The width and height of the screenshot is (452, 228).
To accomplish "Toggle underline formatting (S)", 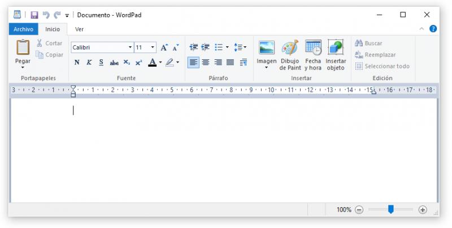I will [101, 62].
